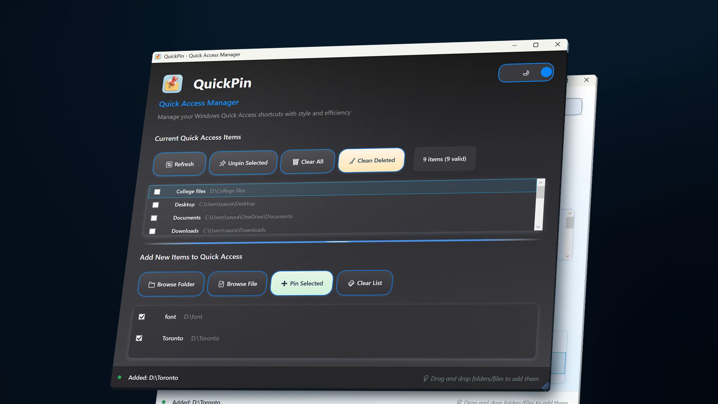Click the Refresh button icon

(169, 165)
